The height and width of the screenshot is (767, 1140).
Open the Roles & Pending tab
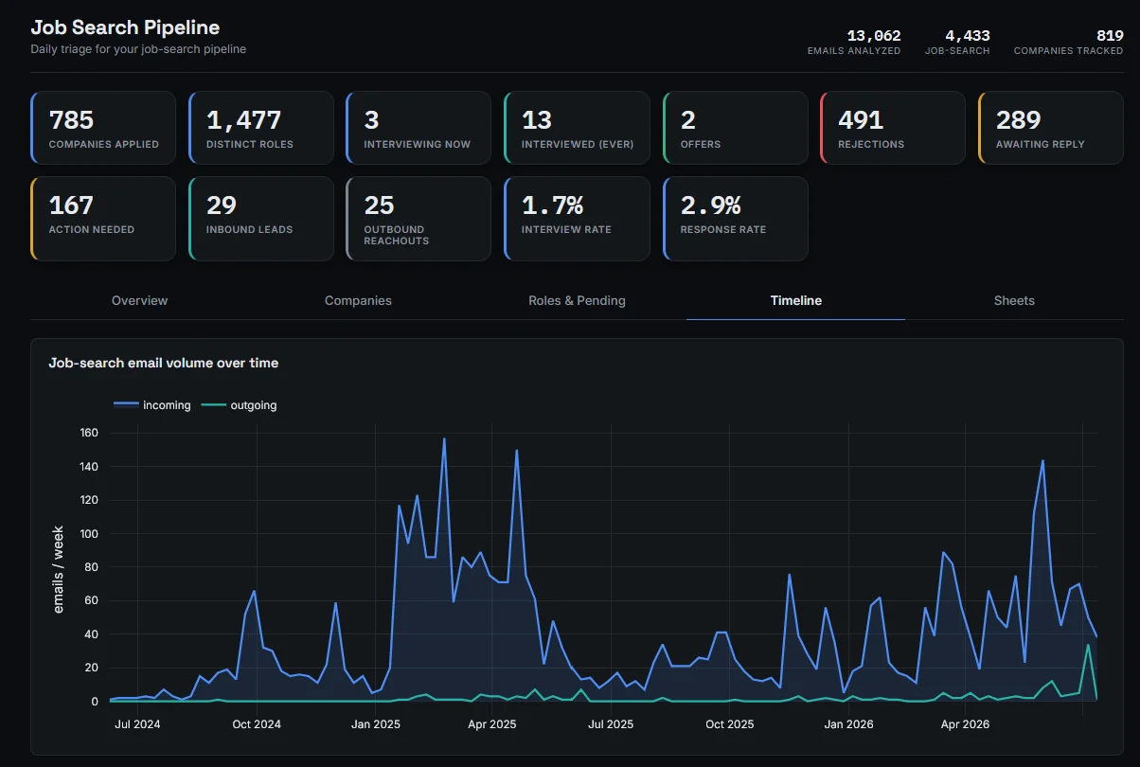[577, 300]
